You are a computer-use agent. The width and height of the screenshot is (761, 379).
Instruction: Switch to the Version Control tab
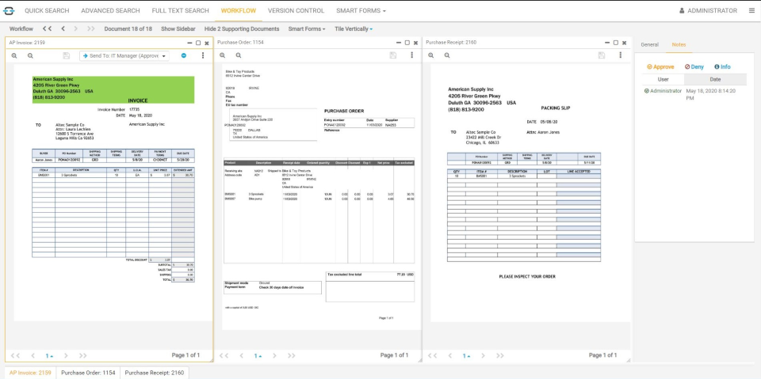coord(296,10)
